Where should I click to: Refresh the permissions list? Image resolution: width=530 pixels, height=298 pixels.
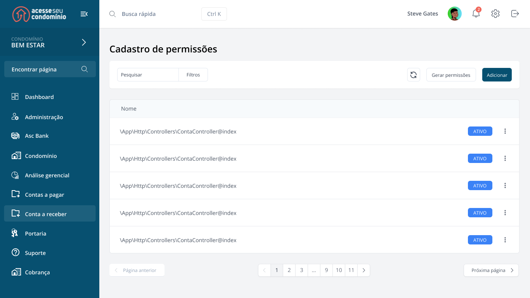(414, 75)
